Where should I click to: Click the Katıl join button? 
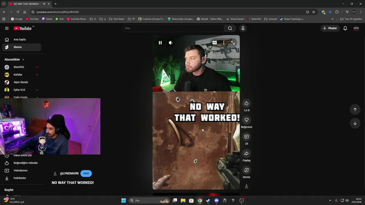pyautogui.click(x=86, y=173)
